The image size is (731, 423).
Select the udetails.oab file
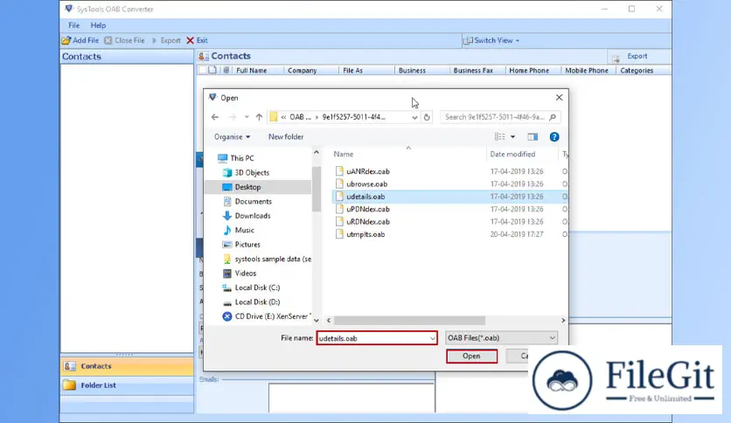click(x=449, y=197)
